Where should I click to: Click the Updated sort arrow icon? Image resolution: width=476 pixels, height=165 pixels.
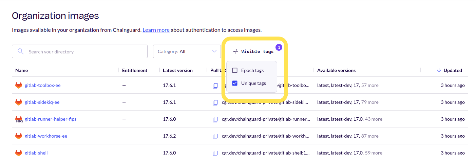point(439,70)
